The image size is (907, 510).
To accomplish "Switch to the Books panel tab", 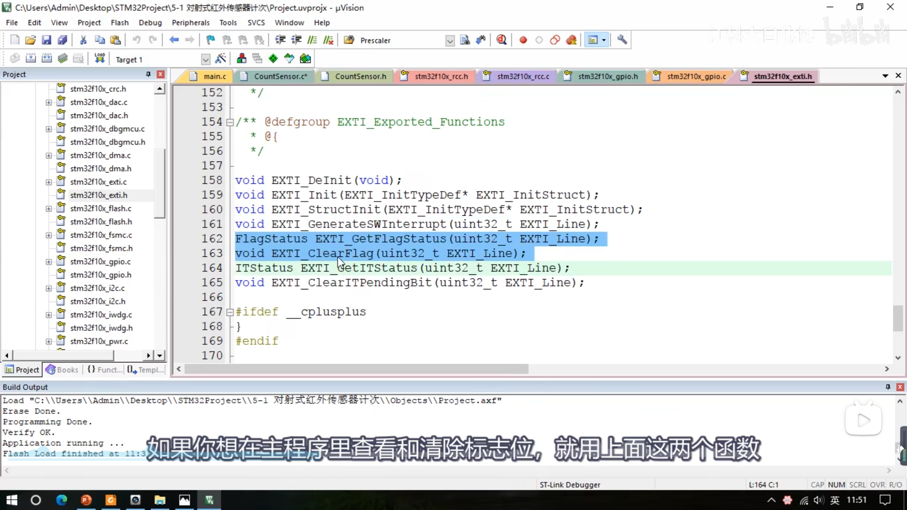I will [62, 370].
